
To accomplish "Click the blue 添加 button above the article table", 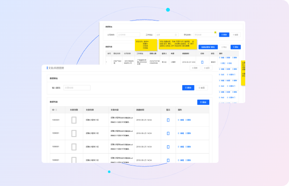I will pyautogui.click(x=203, y=102).
